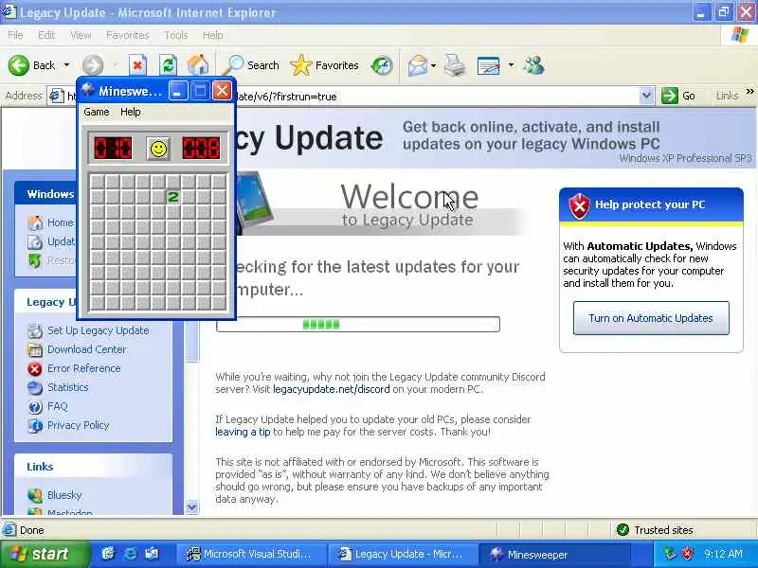
Task: Click the green Back arrow icon
Action: click(x=18, y=65)
